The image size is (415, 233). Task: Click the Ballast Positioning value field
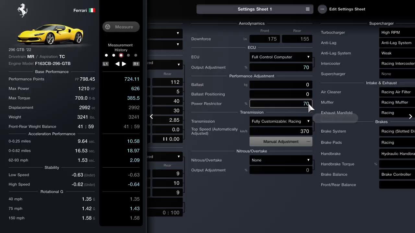click(281, 94)
